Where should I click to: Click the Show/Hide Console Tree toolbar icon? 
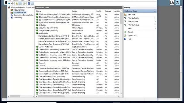[x=20, y=3]
